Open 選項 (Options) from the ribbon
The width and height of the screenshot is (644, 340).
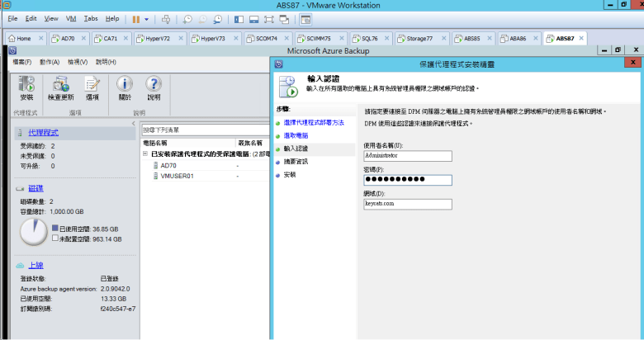[x=92, y=87]
